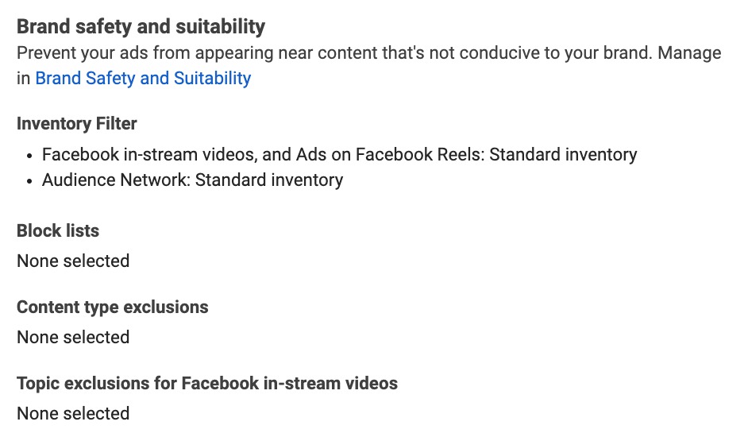Select the Audience Network inventory line
The image size is (748, 437).
(x=192, y=180)
